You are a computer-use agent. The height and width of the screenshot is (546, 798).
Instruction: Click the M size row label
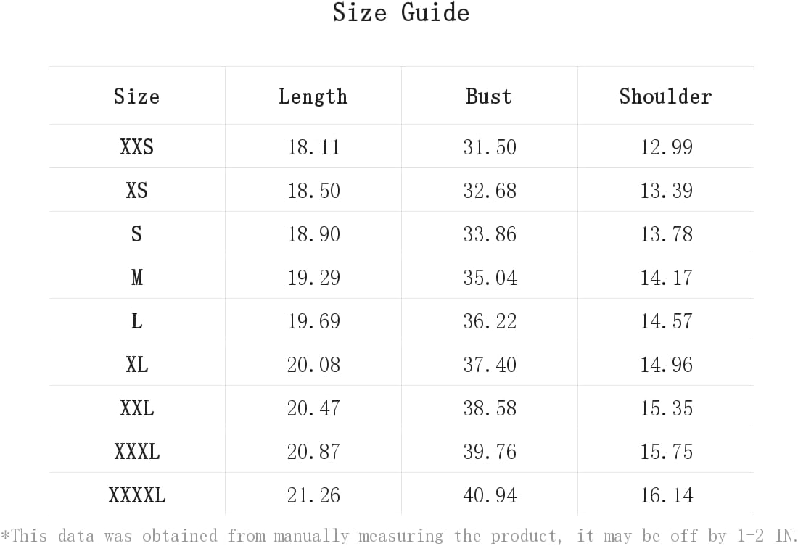point(137,277)
